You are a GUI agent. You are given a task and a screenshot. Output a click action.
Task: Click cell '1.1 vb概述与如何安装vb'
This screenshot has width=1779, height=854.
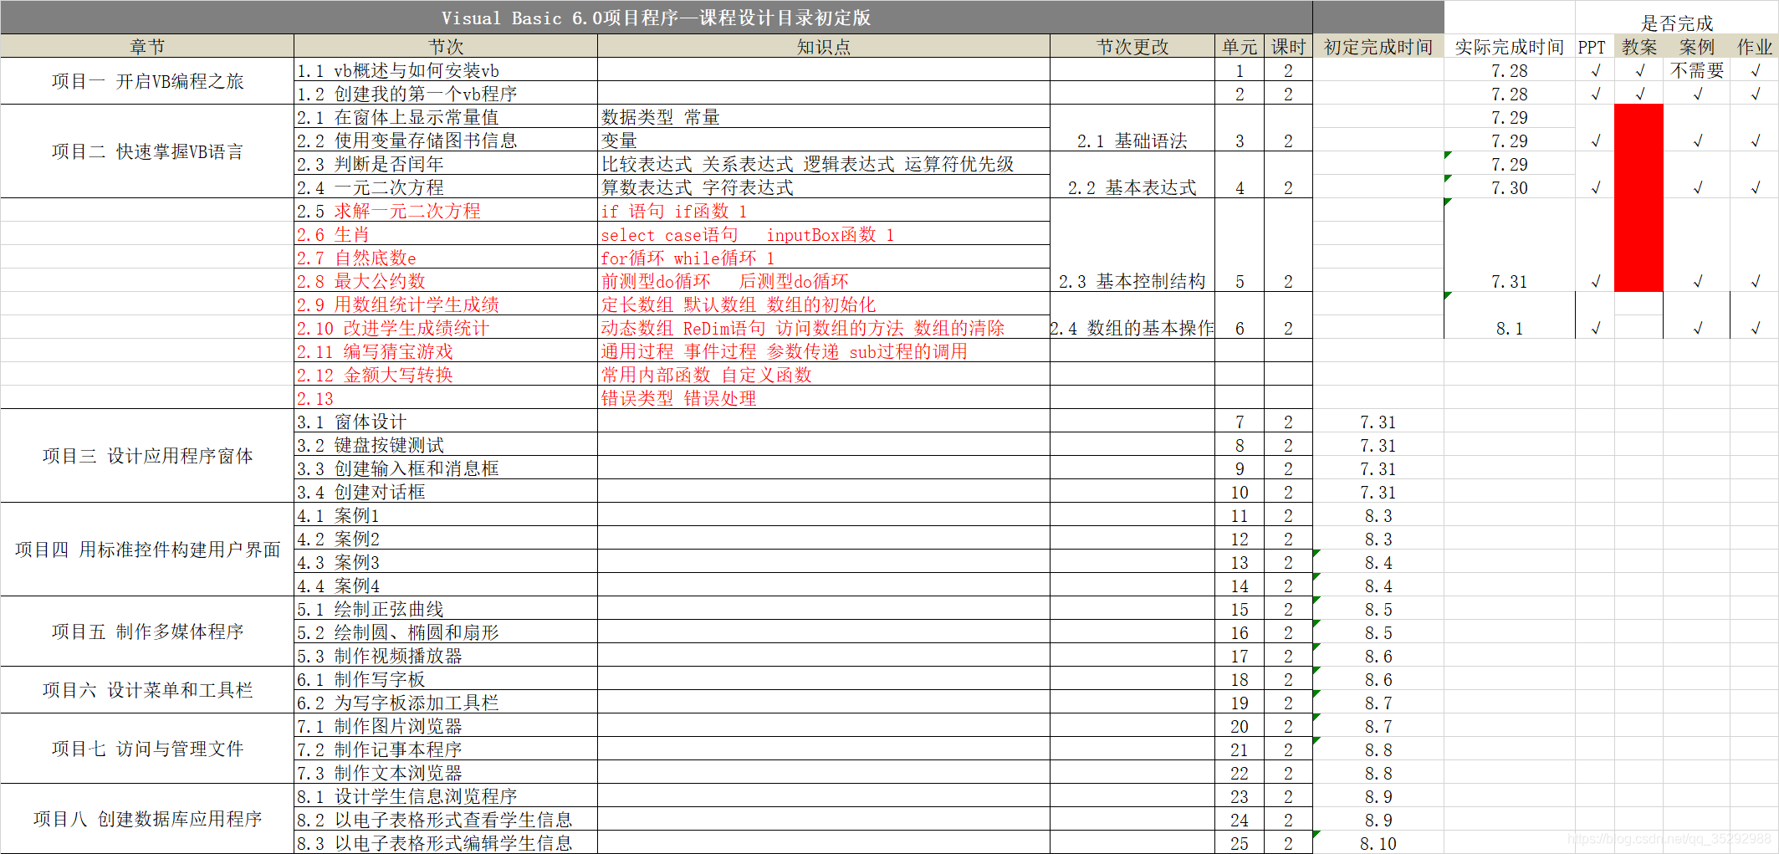[446, 70]
